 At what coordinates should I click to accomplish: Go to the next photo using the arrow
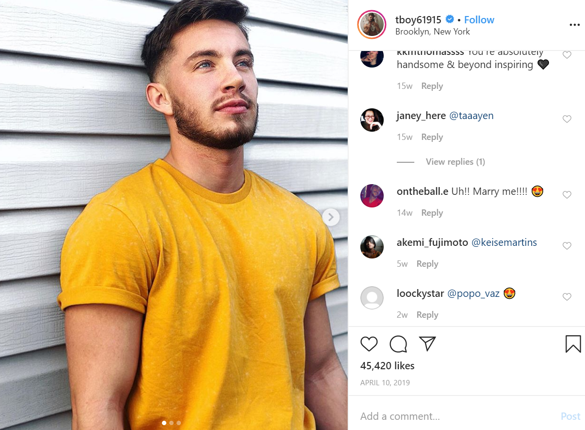coord(331,217)
